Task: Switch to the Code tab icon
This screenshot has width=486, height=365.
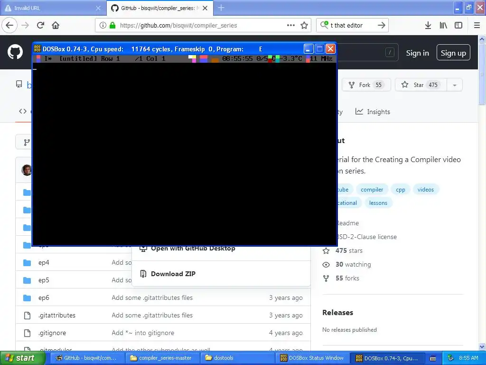Action: pos(23,111)
